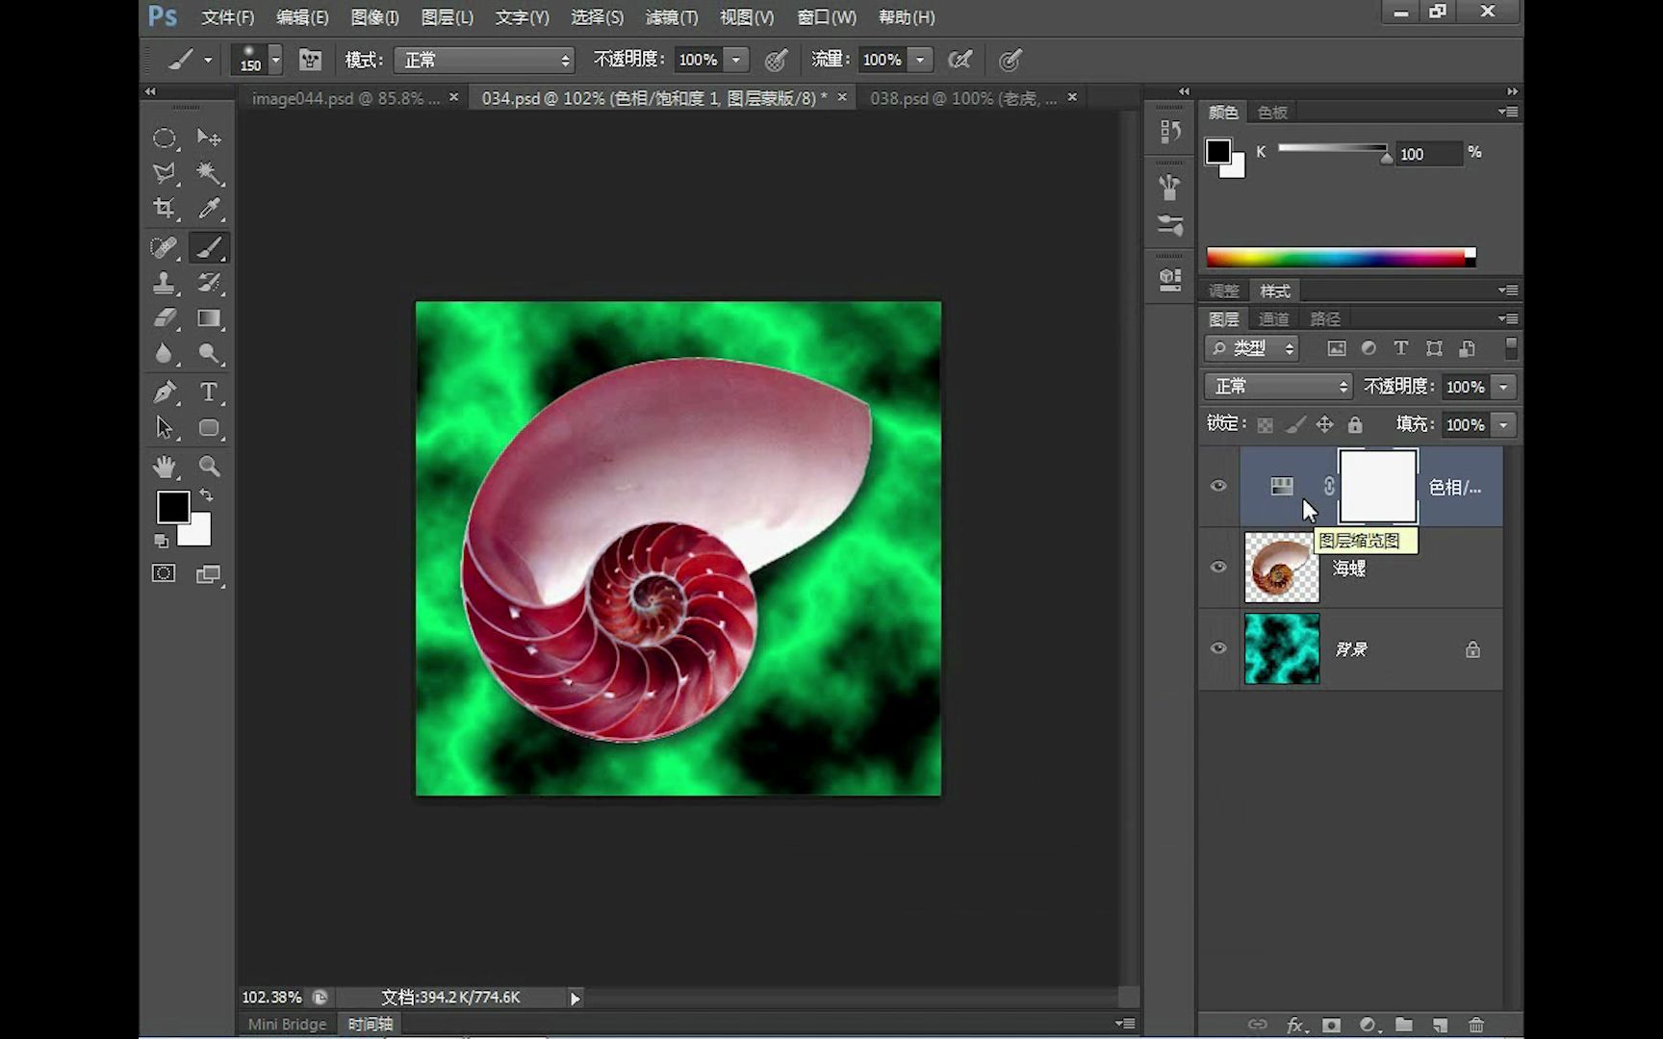Hide the 背景 layer
The height and width of the screenshot is (1039, 1663).
1218,648
